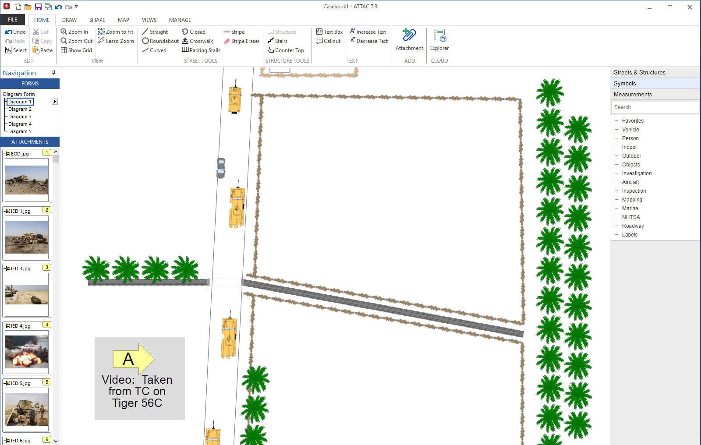The image size is (701, 445).
Task: Toggle Show Grid
Action: [76, 50]
